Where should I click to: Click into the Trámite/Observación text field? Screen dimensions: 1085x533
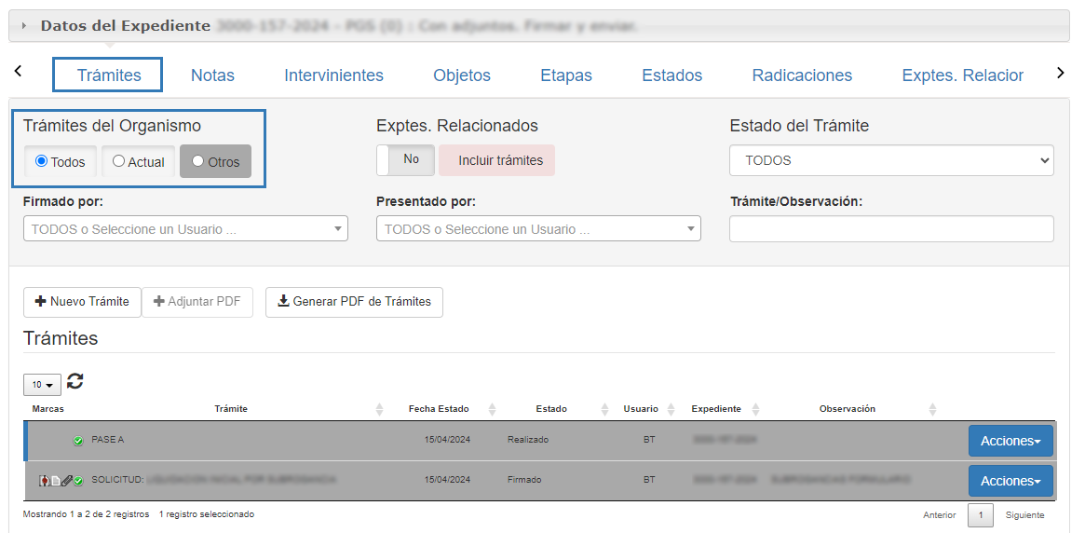pos(890,229)
